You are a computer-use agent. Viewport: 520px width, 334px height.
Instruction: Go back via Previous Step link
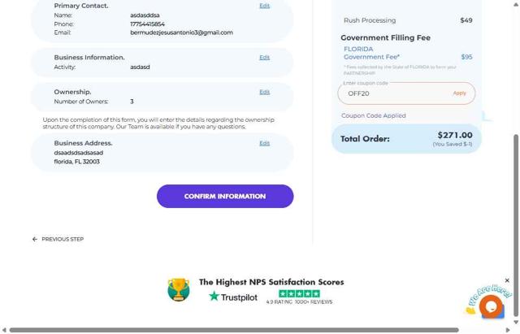click(63, 239)
